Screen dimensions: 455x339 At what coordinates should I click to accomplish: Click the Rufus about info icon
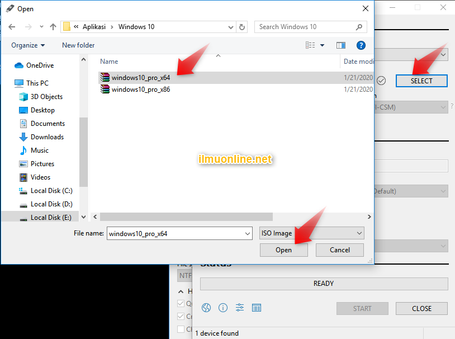(x=223, y=308)
